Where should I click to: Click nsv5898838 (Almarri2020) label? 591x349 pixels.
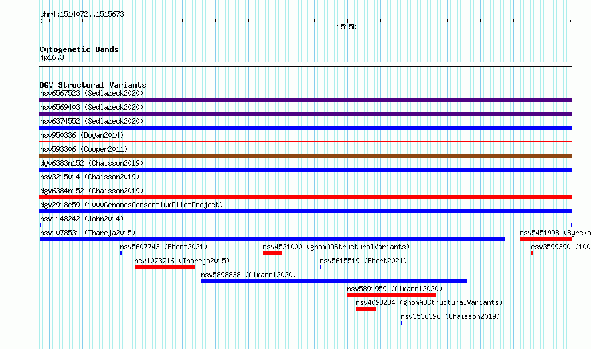click(x=248, y=275)
